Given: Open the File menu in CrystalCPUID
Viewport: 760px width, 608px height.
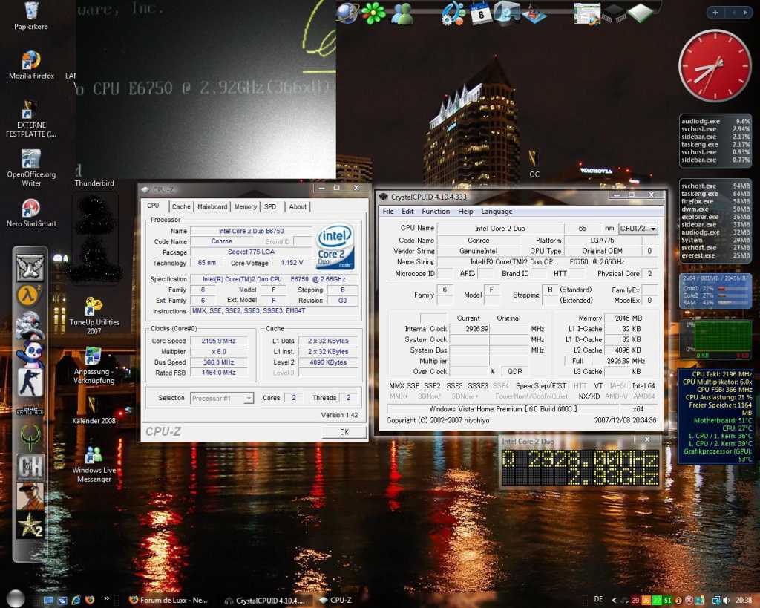Looking at the screenshot, I should (387, 212).
